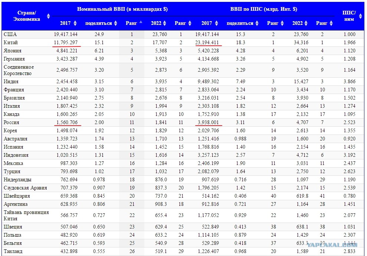This screenshot has width=367, height=256.
Task: Click China's PPP value 23,194.411
Action: coord(207,42)
